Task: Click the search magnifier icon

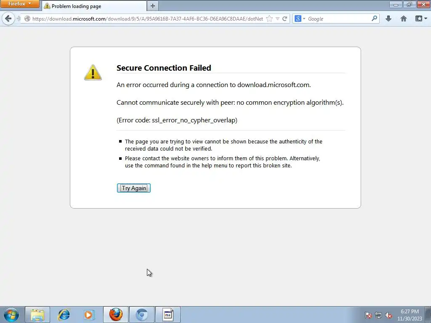Action: click(x=374, y=19)
